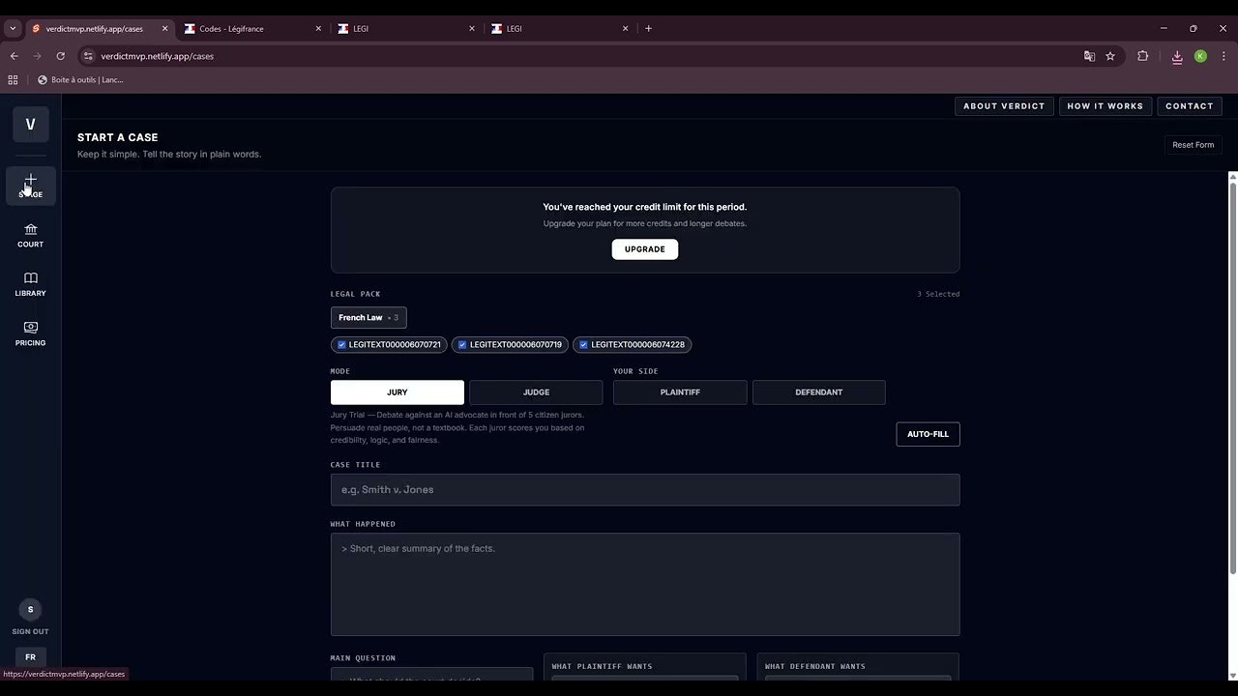
Task: Click Sign Out in the sidebar
Action: coord(31,632)
